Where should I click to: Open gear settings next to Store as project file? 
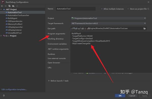coord(148,9)
